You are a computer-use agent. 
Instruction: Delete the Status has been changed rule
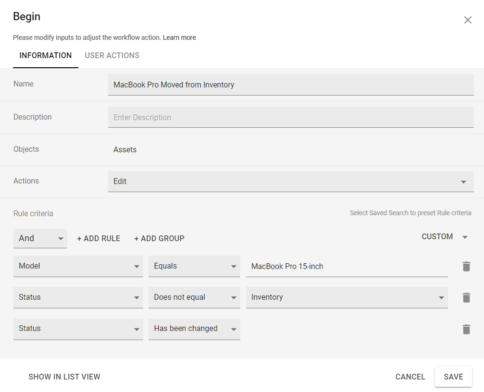466,329
